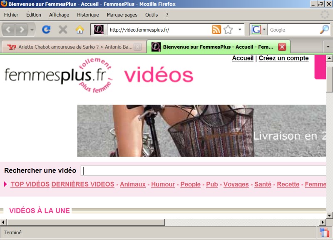
Task: Open the People category link
Action: click(190, 184)
